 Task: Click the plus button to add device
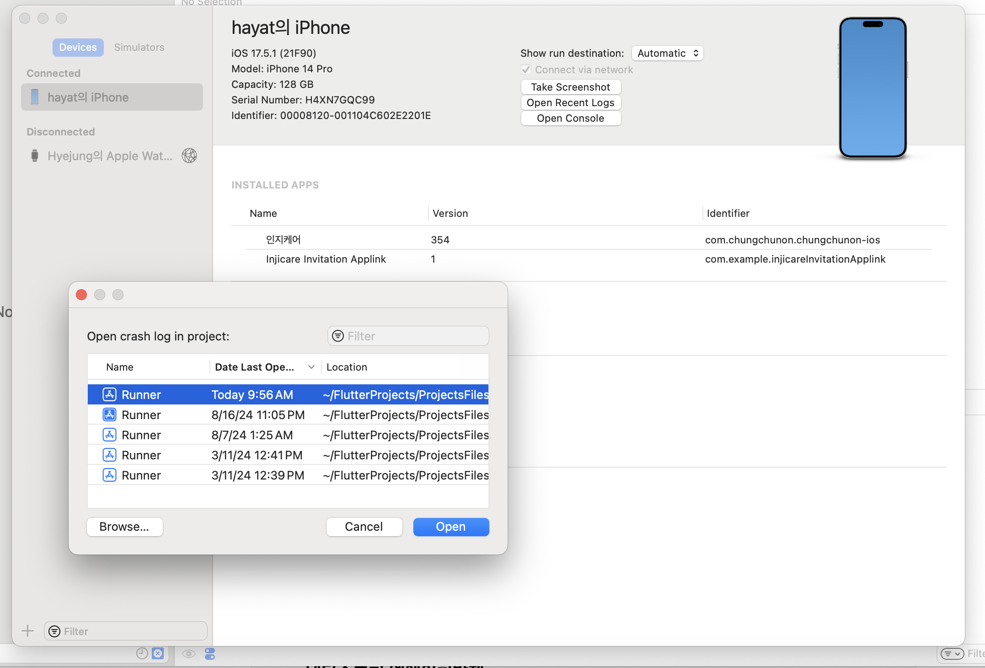coord(27,631)
